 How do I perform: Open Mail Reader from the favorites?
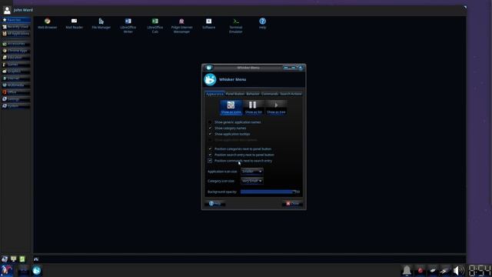(x=75, y=24)
